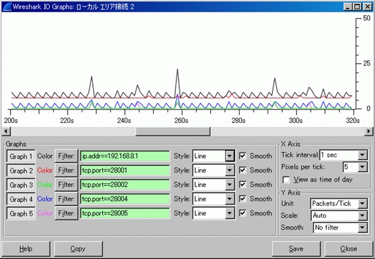Open the Y Axis Unit dropdown

pyautogui.click(x=362, y=203)
